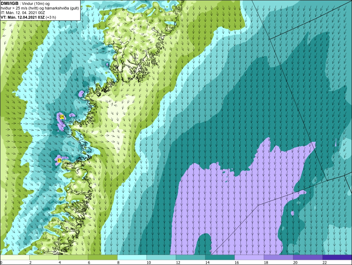The width and height of the screenshot is (352, 265).
Task: Click the legend scale label '12'
Action: (x=178, y=263)
